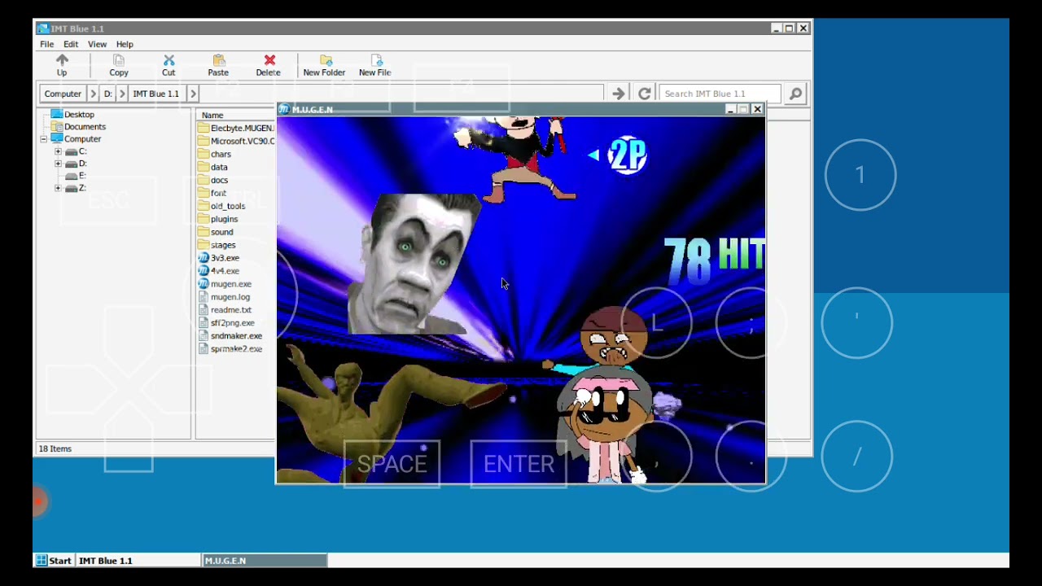This screenshot has height=586, width=1042.
Task: Click the C: drive icon
Action: 72,151
